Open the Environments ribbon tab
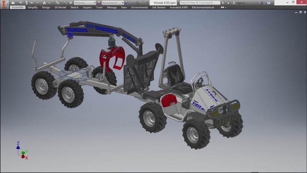The height and width of the screenshot is (173, 307). 140,7
